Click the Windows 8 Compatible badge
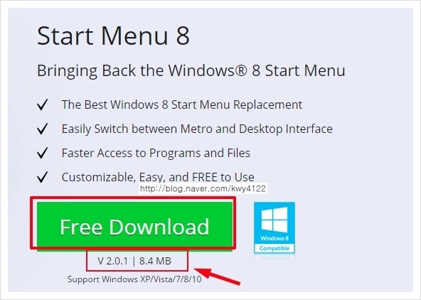 [x=275, y=227]
